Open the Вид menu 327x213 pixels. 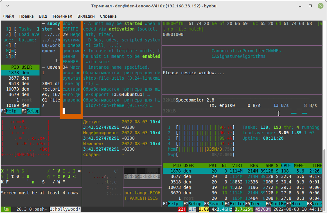pos(43,16)
